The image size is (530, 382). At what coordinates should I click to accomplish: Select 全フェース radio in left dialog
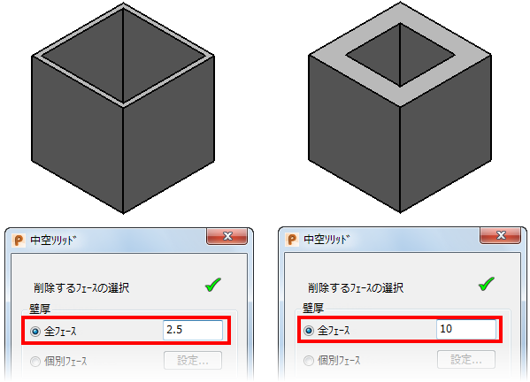click(x=35, y=332)
